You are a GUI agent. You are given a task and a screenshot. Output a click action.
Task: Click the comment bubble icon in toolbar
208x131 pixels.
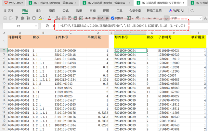click(x=70, y=18)
